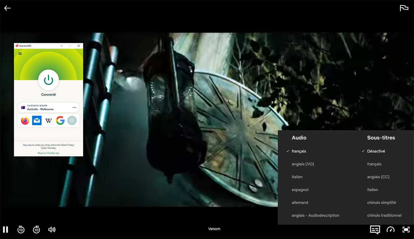Pause the Venom playback
The image size is (414, 239).
click(6, 229)
